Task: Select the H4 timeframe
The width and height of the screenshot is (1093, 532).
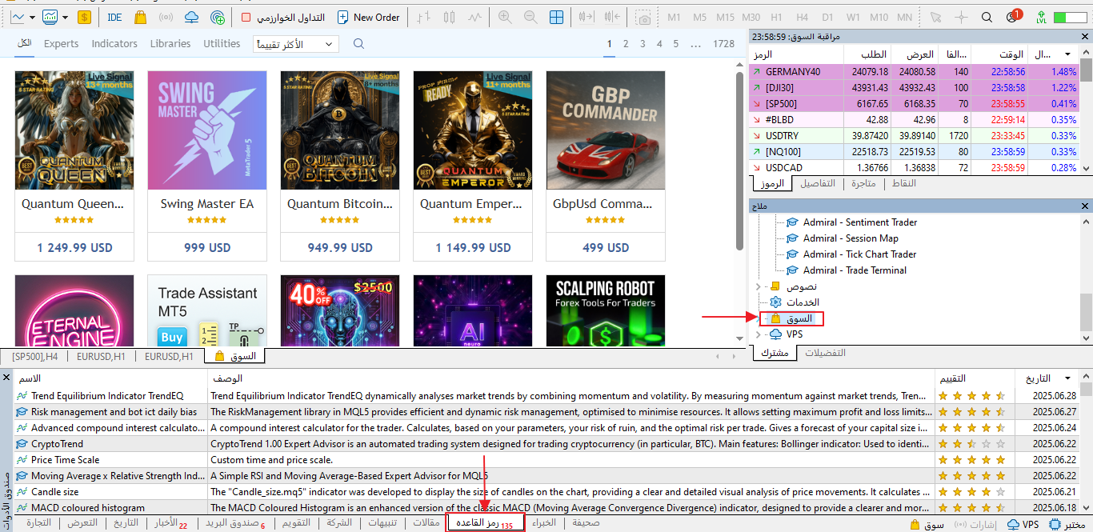Action: (x=802, y=17)
